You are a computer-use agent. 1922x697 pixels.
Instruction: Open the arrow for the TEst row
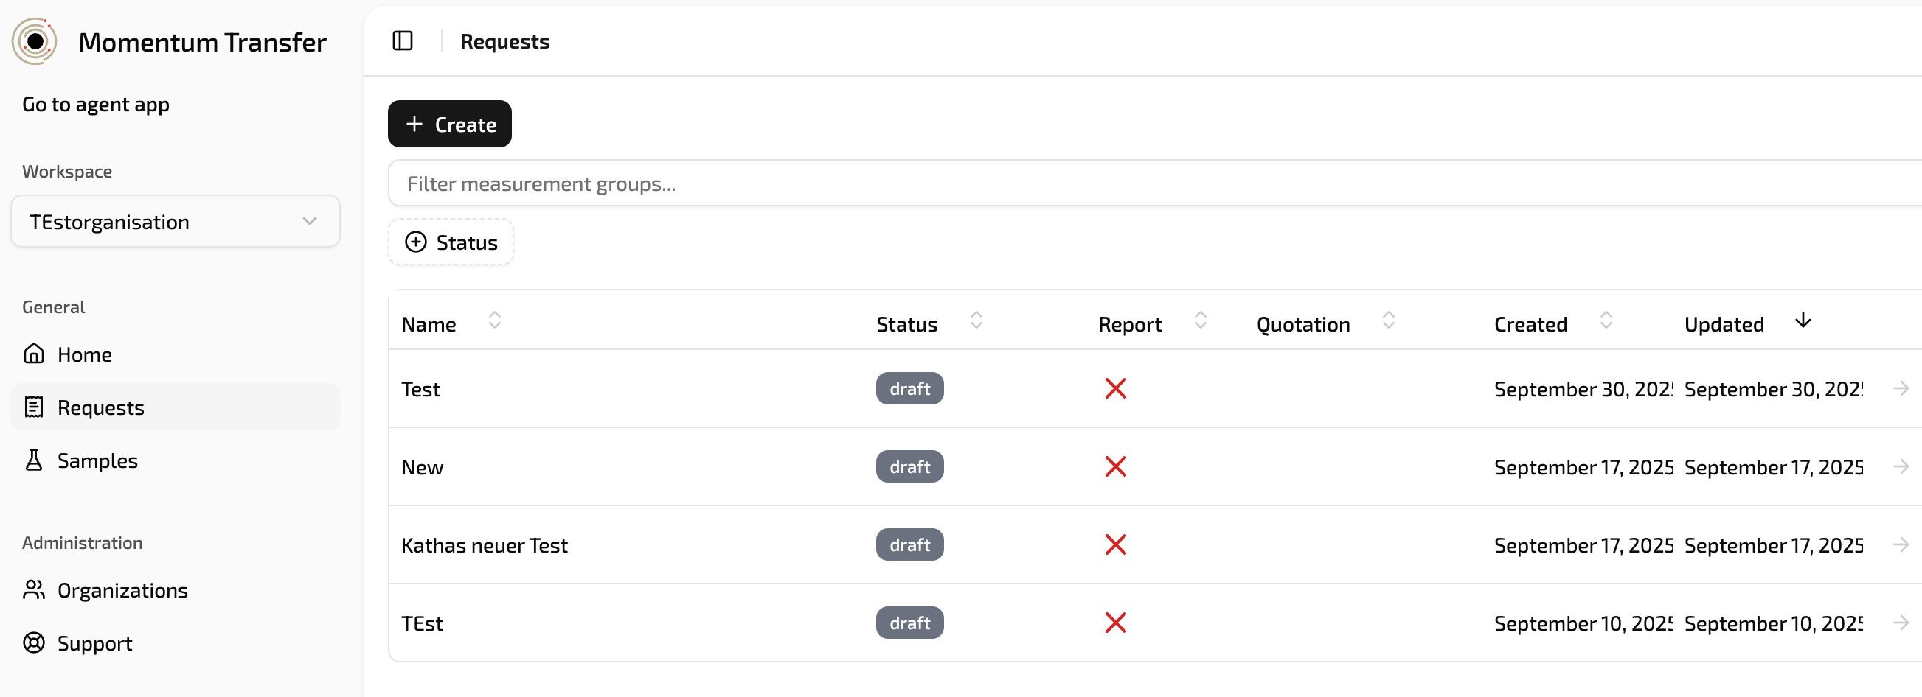(1900, 623)
